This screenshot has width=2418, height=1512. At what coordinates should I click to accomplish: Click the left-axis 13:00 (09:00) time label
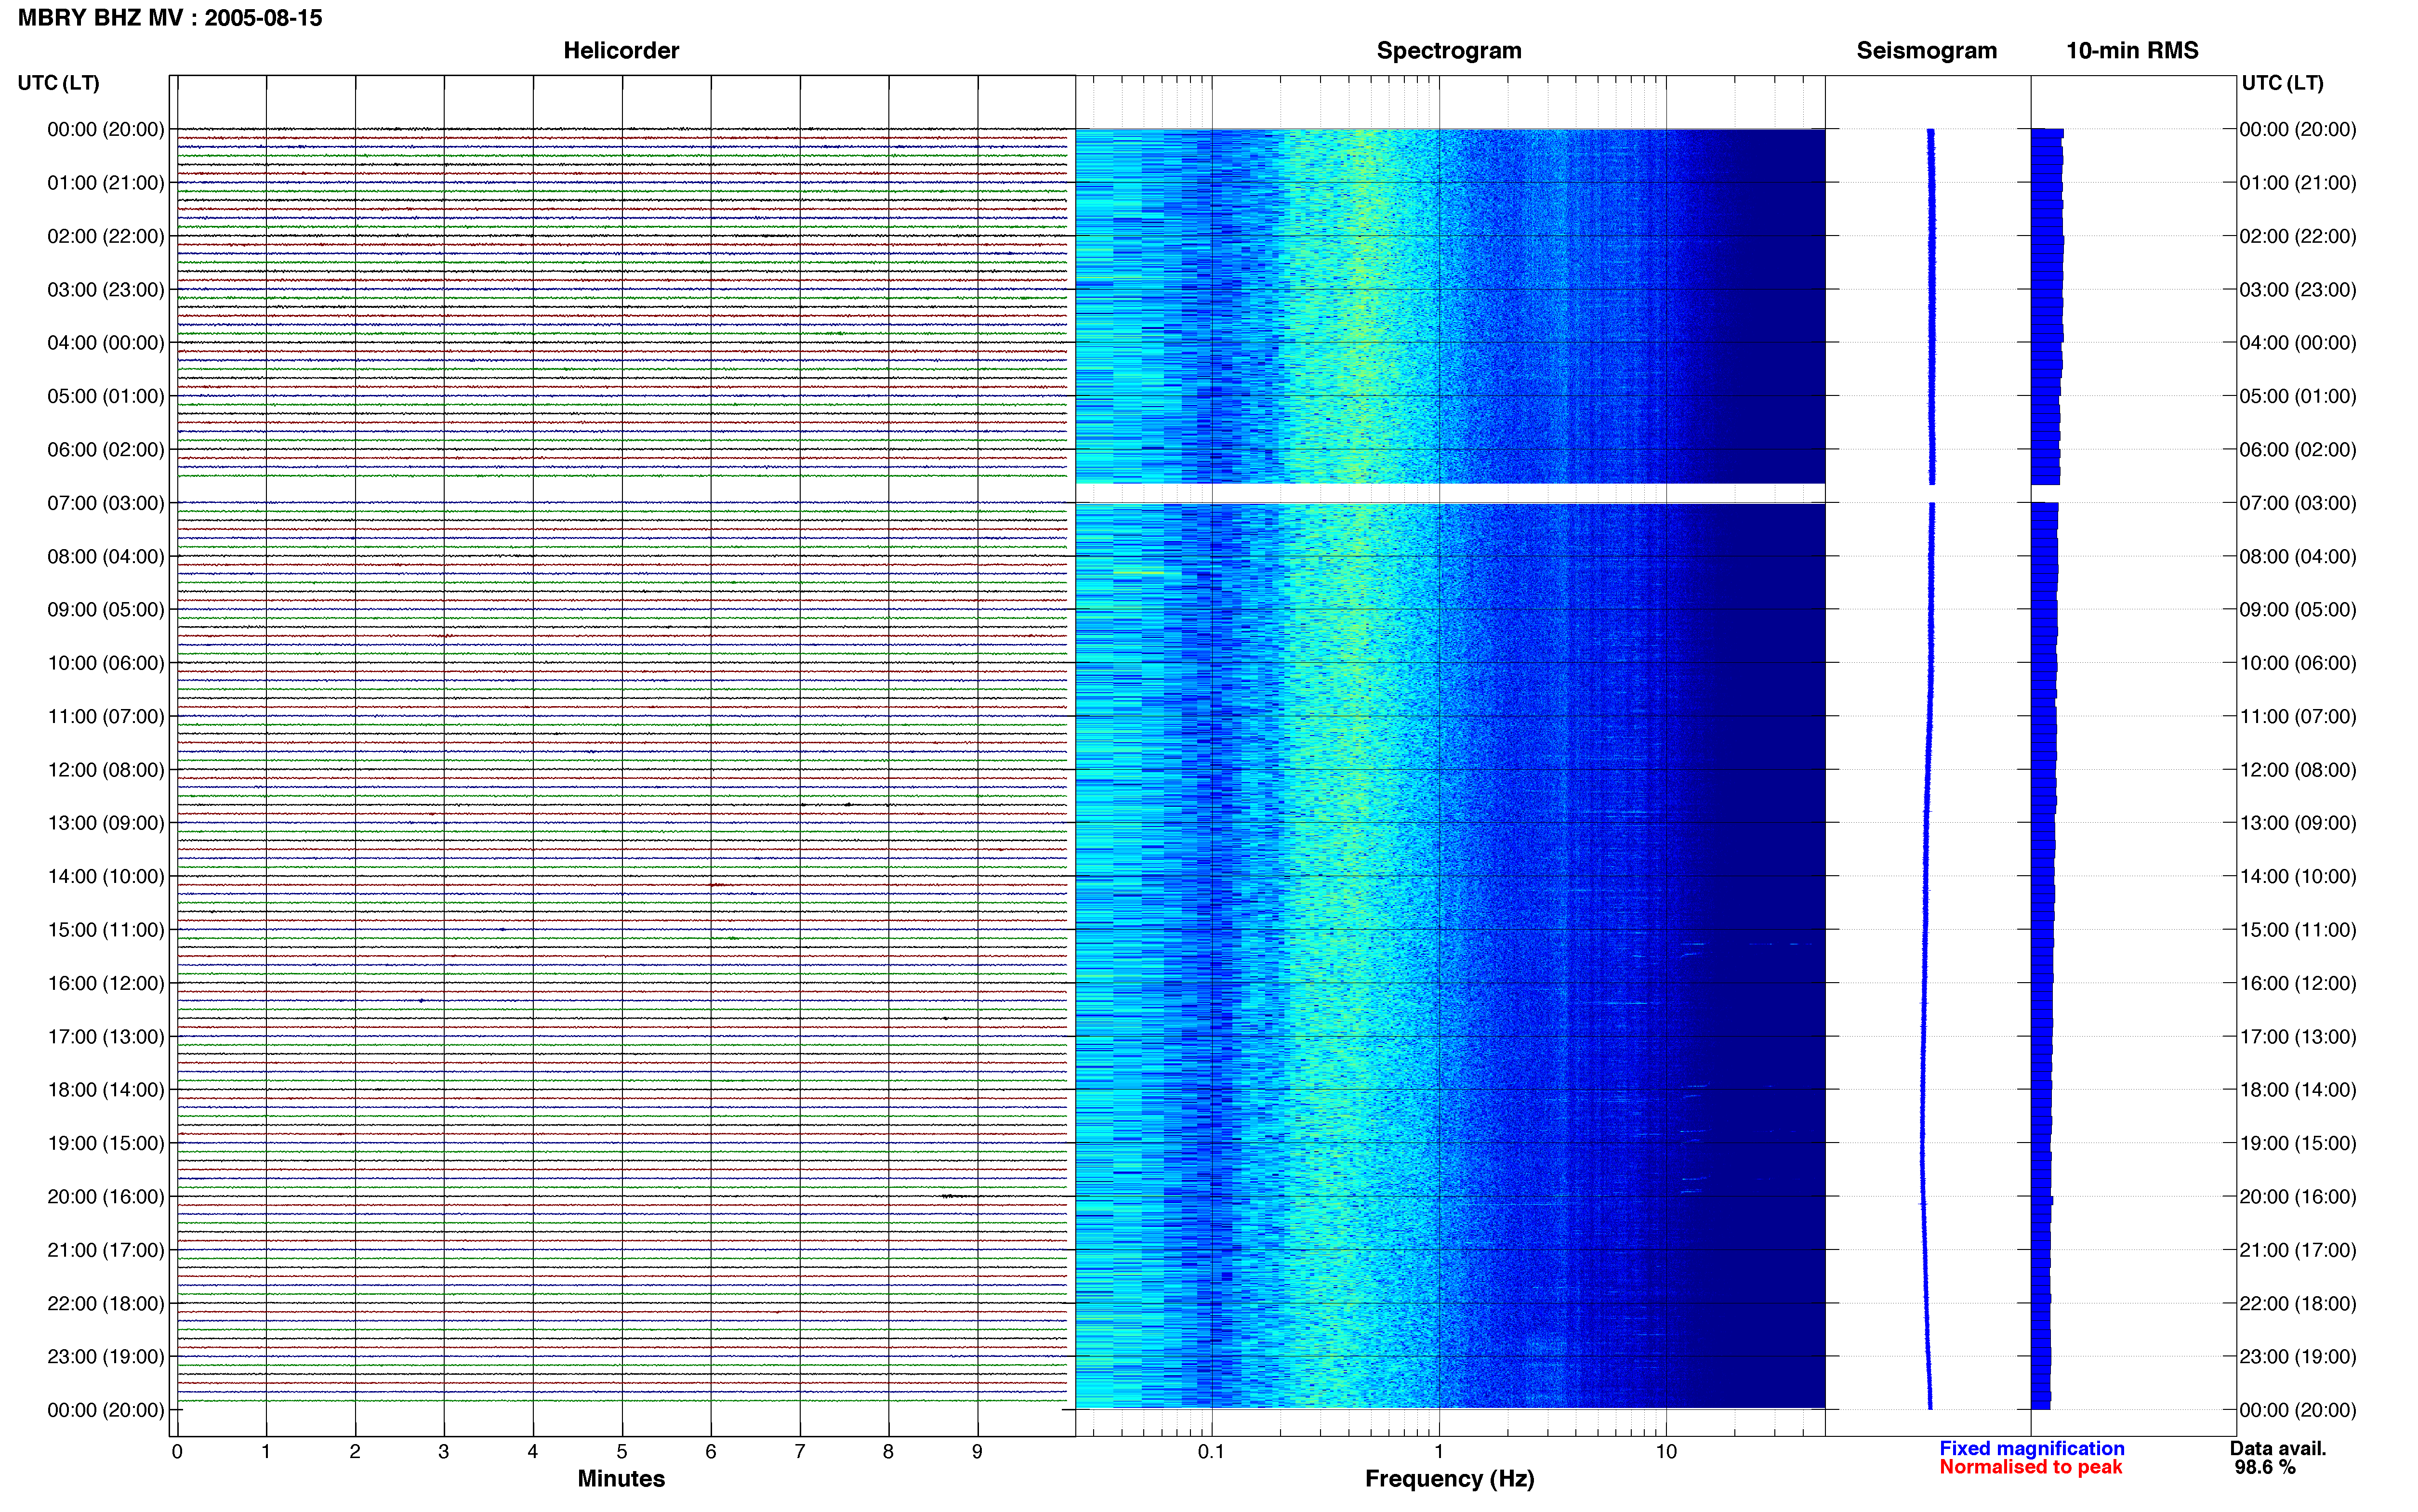[106, 823]
